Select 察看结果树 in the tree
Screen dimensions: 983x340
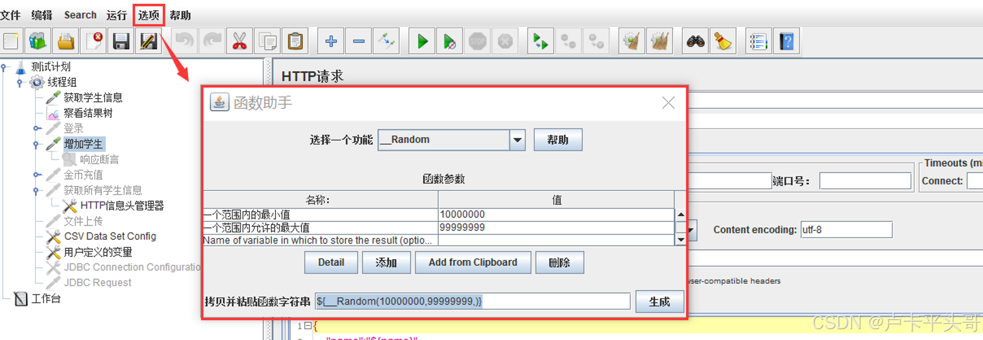coord(88,113)
